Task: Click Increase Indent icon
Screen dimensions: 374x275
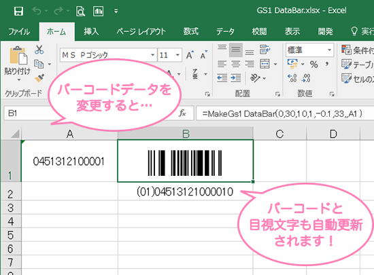Action: click(236, 78)
